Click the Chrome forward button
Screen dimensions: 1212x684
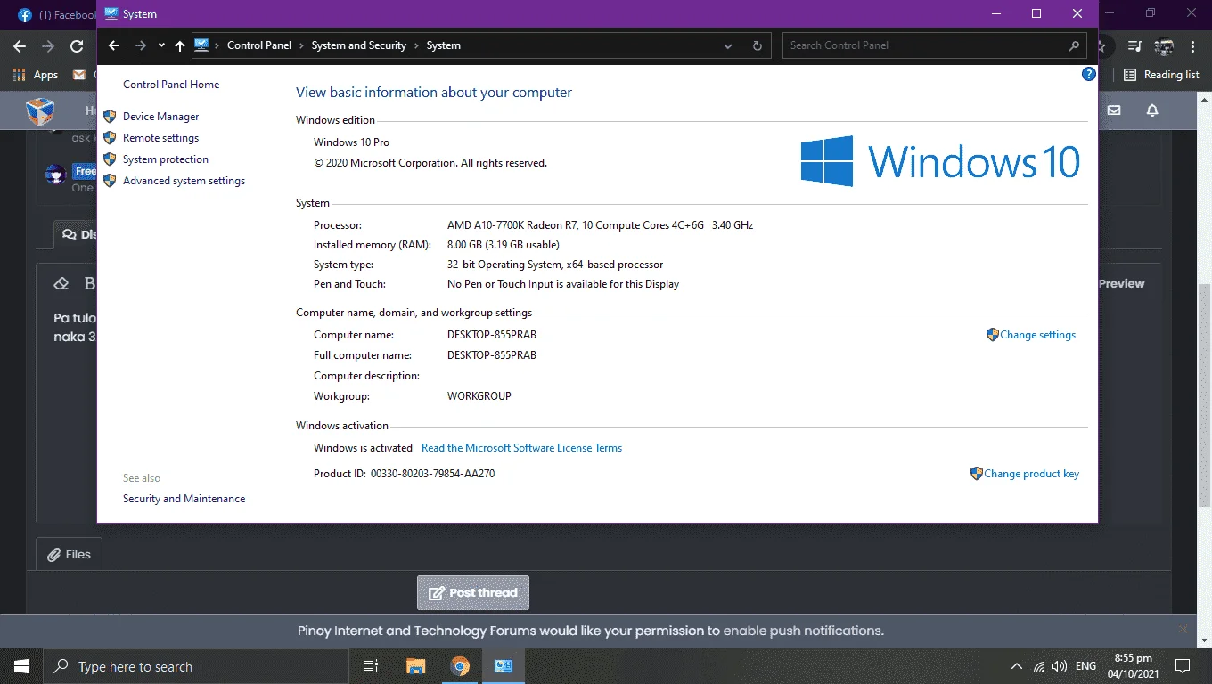[48, 46]
